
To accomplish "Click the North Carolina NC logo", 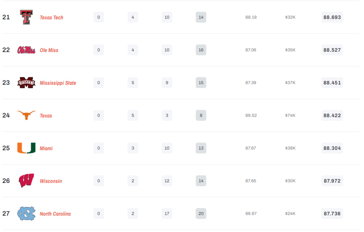I will 26,213.
